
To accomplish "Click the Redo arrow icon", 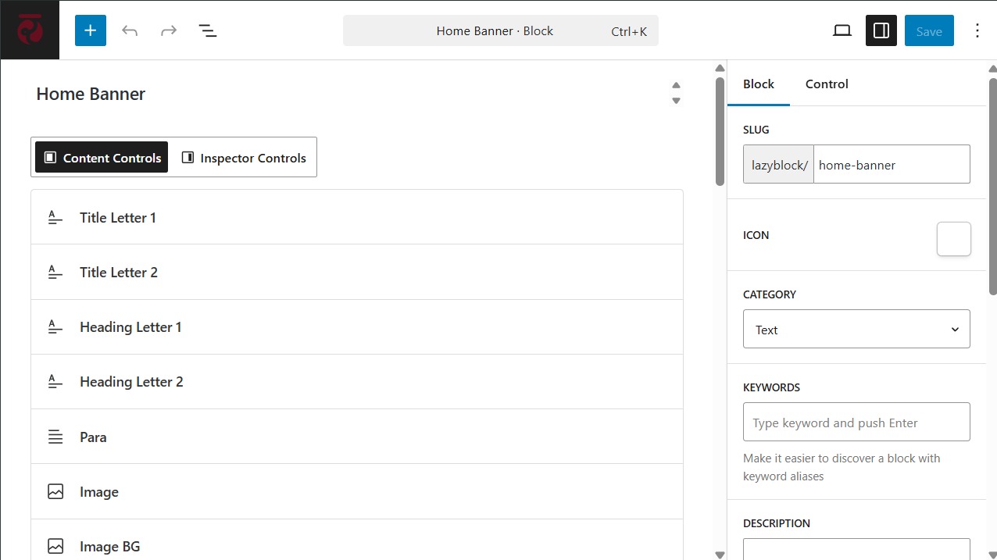I will pos(168,30).
